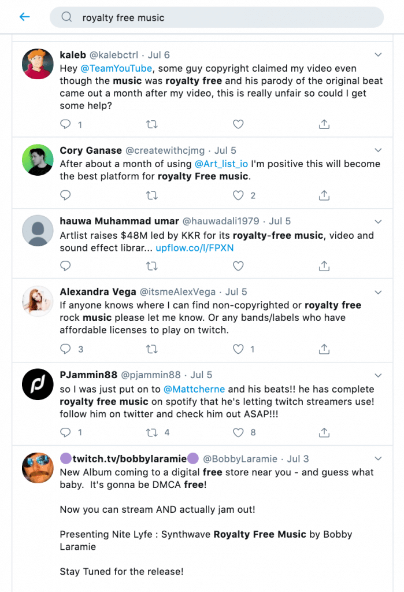
Task: Expand options for Alexandra Vega's tweet
Action: click(x=378, y=292)
